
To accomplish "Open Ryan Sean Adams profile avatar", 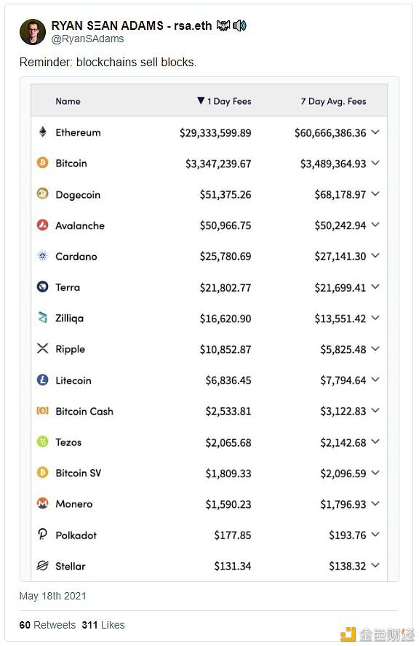I will coord(33,32).
